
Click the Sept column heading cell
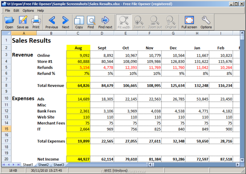click(x=102, y=48)
